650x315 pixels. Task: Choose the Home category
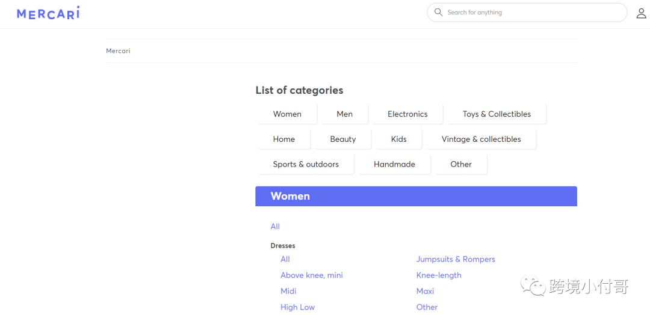tap(283, 139)
